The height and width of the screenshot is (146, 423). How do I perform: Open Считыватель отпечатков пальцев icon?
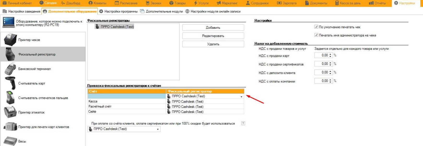(10, 98)
